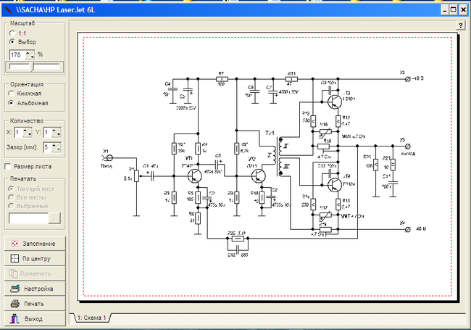Screen dimensions: 471x330
Task: Choose Книжная (portrait) orientation
Action: (12, 93)
